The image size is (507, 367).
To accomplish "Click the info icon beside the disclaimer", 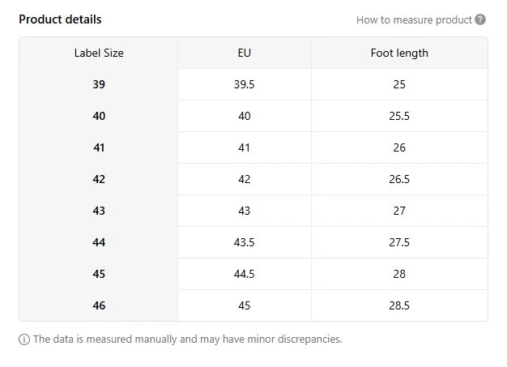I will 24,339.
